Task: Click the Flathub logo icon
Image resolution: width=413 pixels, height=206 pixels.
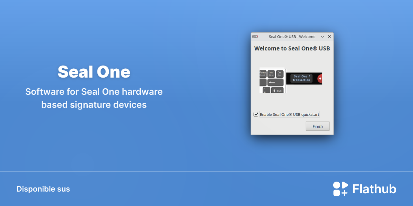Action: pyautogui.click(x=340, y=189)
